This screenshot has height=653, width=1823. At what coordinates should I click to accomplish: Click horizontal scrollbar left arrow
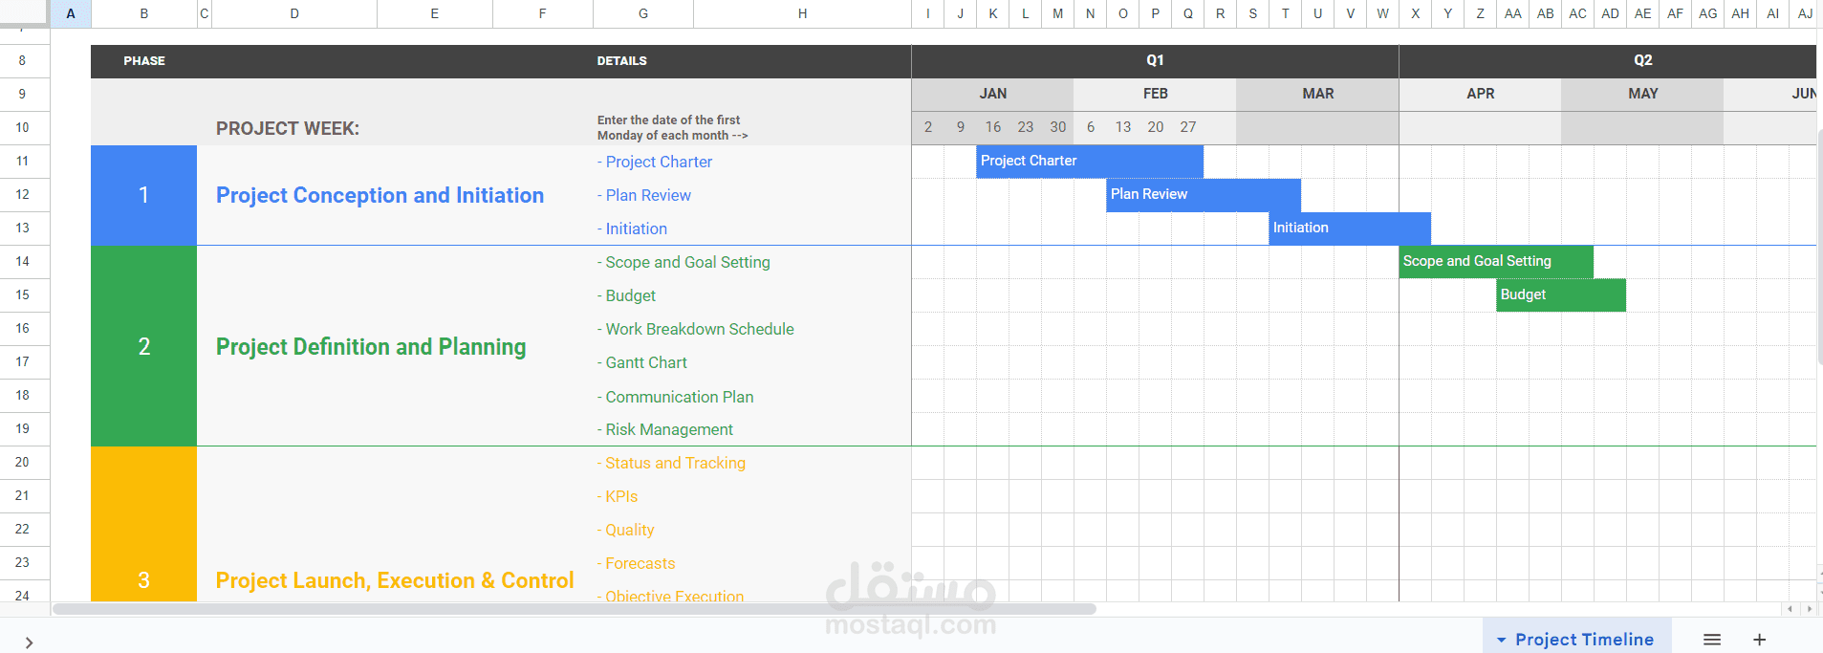coord(1790,609)
